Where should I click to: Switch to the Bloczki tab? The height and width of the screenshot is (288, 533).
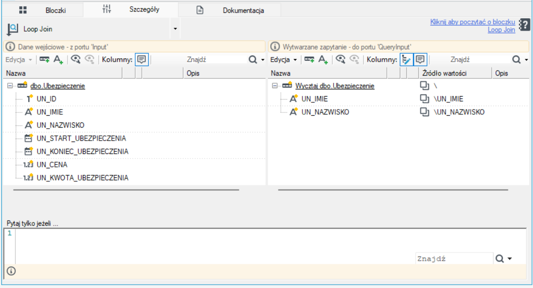point(43,10)
